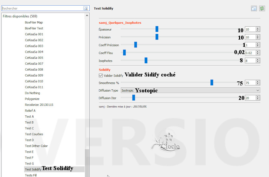Viewport: 269px width, 177px height.
Task: Select the Polygonize filter
Action: click(x=32, y=99)
